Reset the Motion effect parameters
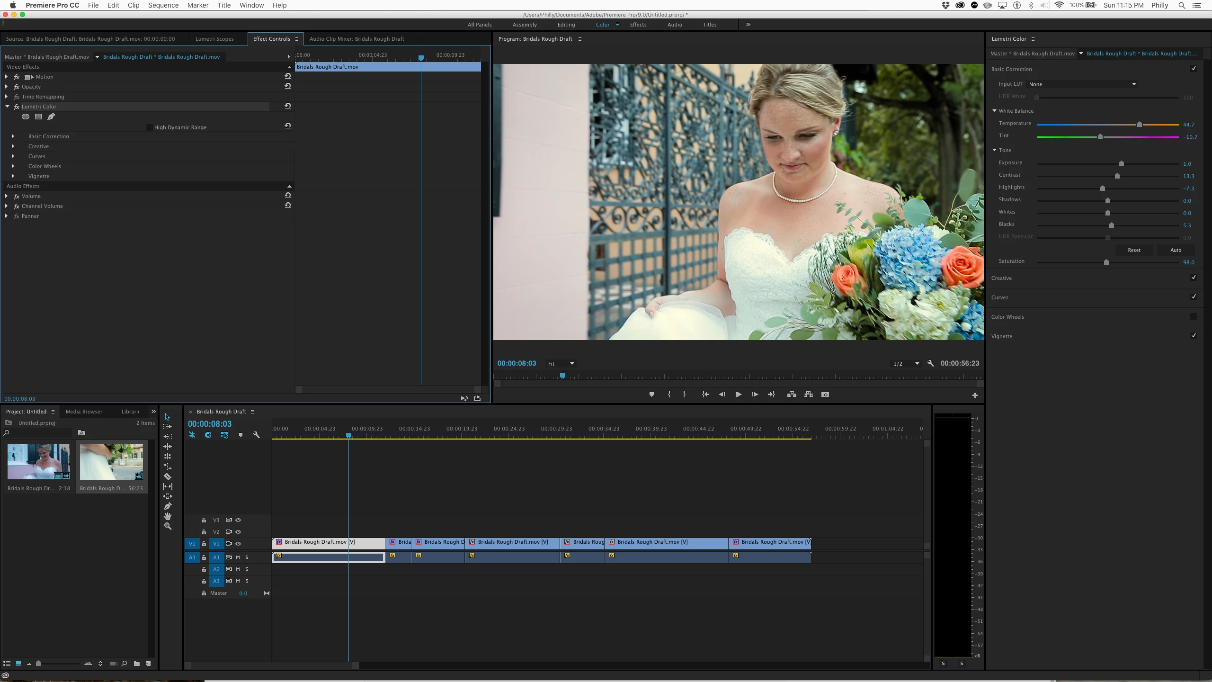Screen dimensions: 1212x682 [x=287, y=76]
